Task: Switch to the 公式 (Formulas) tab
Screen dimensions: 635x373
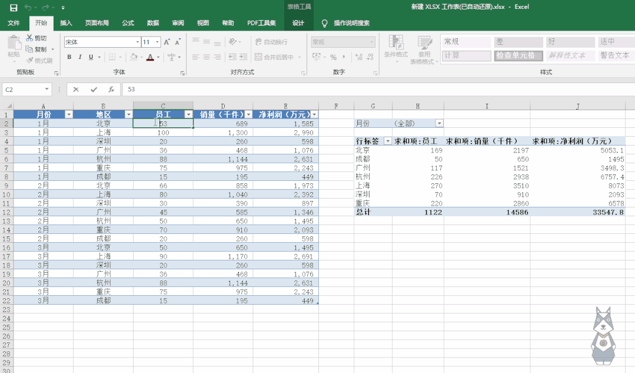Action: click(x=128, y=23)
